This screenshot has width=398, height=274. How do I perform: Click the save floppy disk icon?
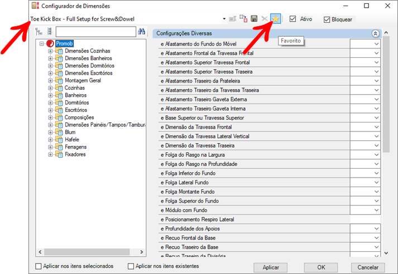click(x=254, y=19)
